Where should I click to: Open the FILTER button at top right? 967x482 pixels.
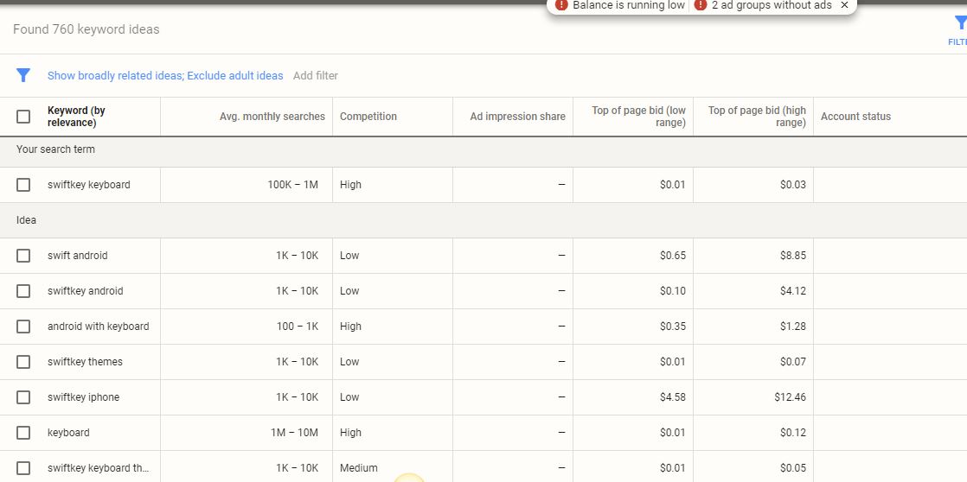[958, 29]
